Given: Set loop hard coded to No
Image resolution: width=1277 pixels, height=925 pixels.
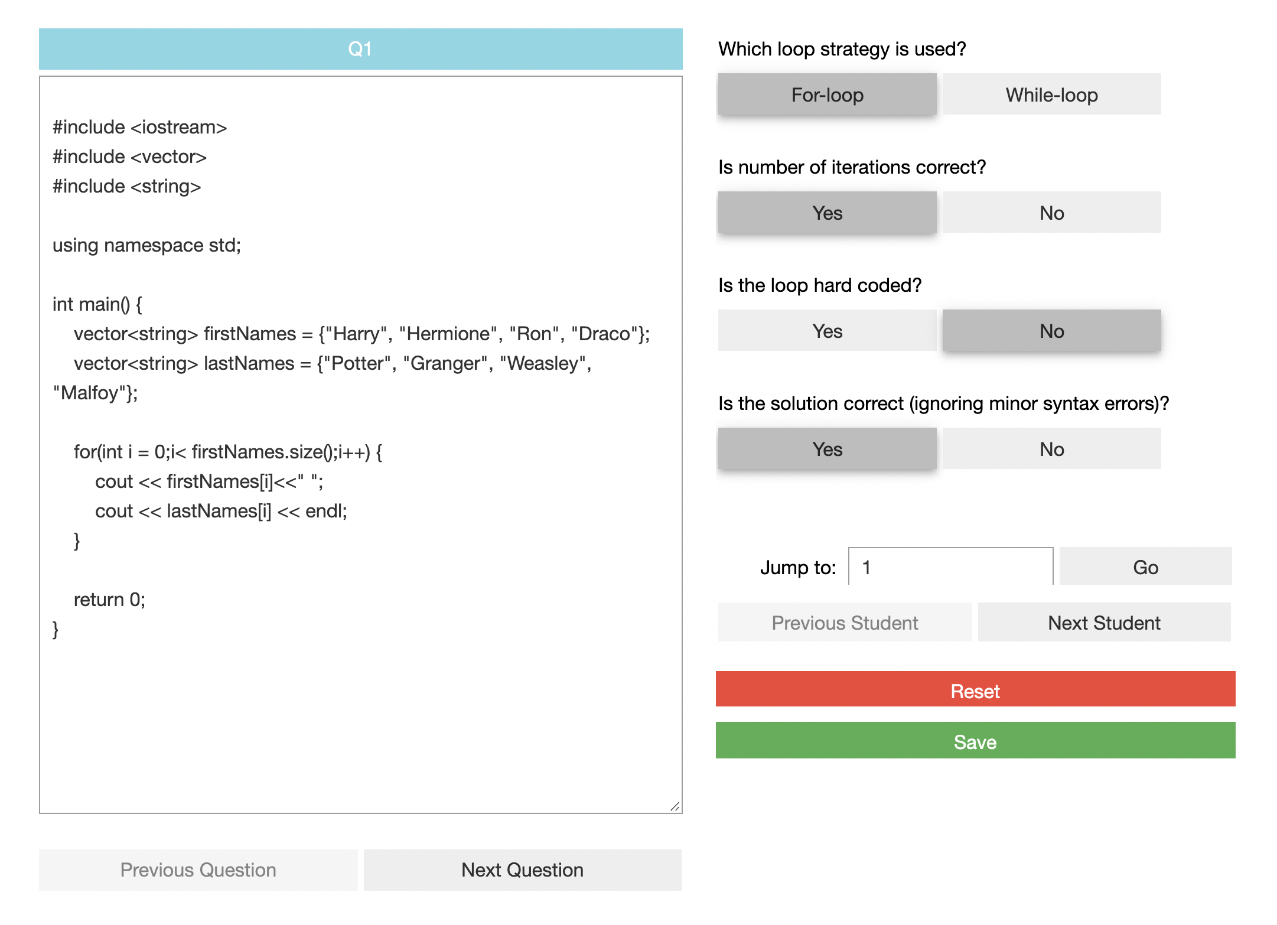Looking at the screenshot, I should pos(1051,331).
